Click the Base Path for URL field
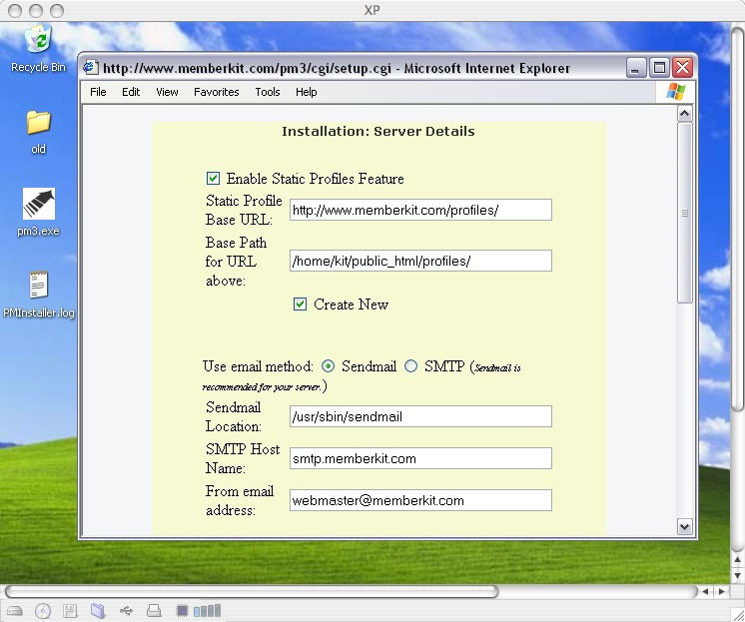Image resolution: width=745 pixels, height=622 pixels. [420, 261]
